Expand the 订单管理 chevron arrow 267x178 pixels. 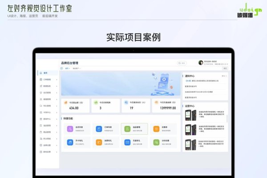pos(57,80)
